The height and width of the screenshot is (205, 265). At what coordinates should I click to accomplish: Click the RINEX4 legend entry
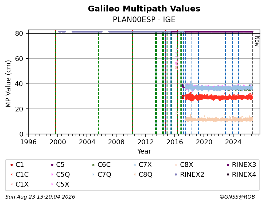pos(241,175)
